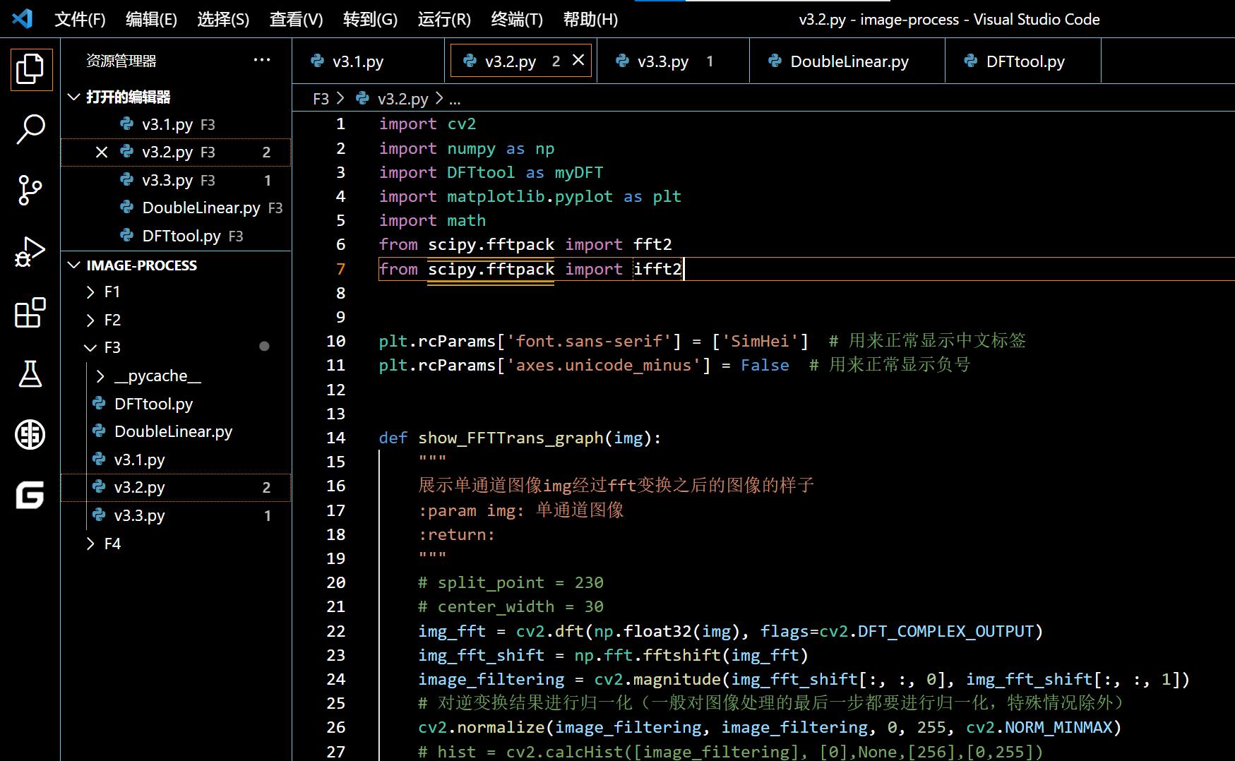
Task: Click Python icon on DoubleLinear.py tab
Action: (x=775, y=61)
